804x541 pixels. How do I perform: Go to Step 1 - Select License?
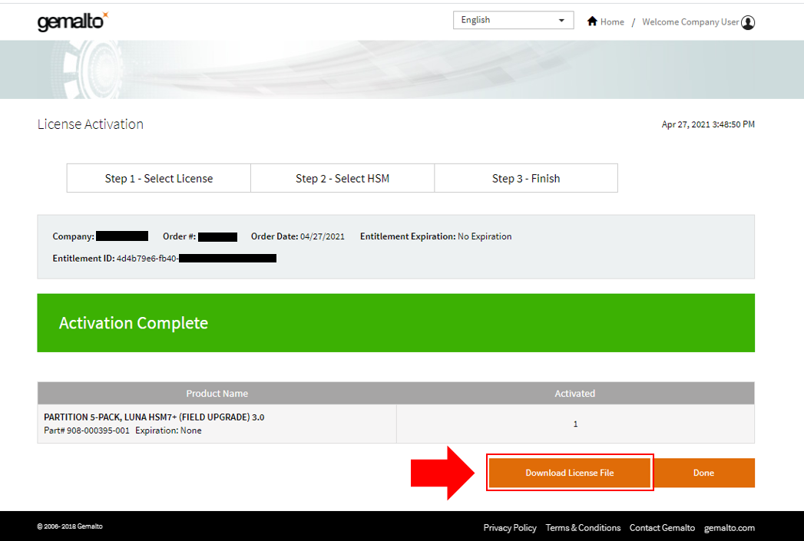(159, 178)
